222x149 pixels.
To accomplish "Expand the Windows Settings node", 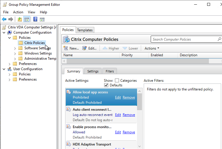I will click(x=15, y=54).
